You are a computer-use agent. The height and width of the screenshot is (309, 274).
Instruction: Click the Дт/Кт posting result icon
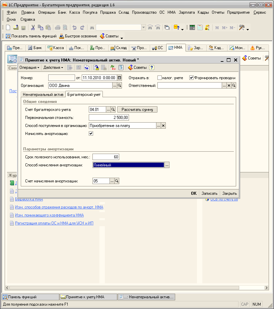[x=113, y=67]
